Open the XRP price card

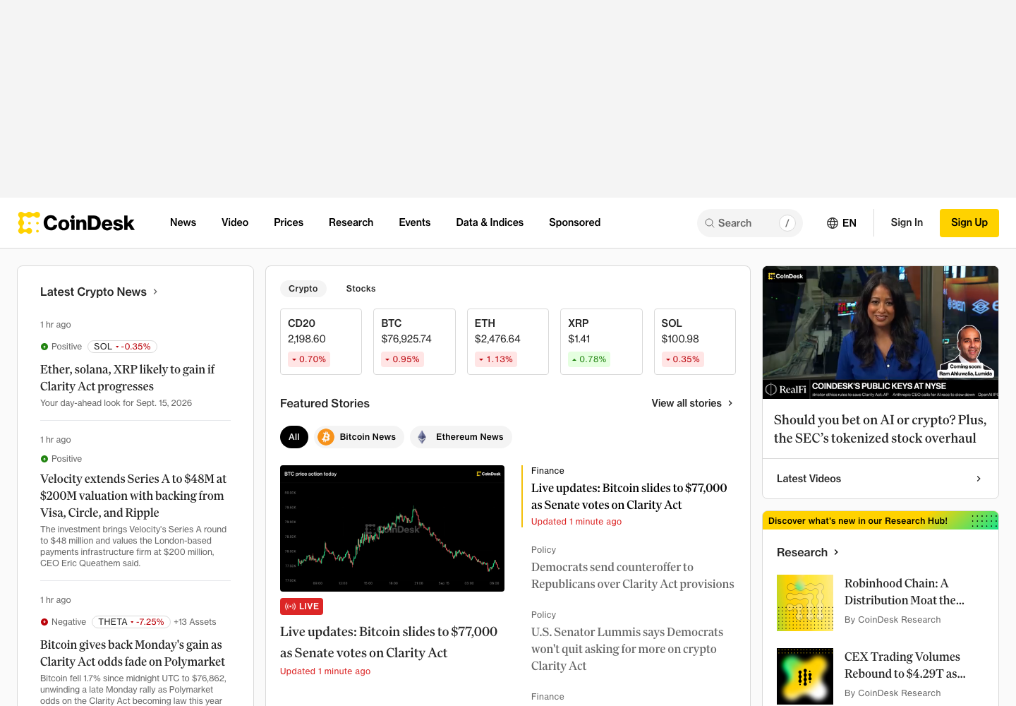coord(601,342)
